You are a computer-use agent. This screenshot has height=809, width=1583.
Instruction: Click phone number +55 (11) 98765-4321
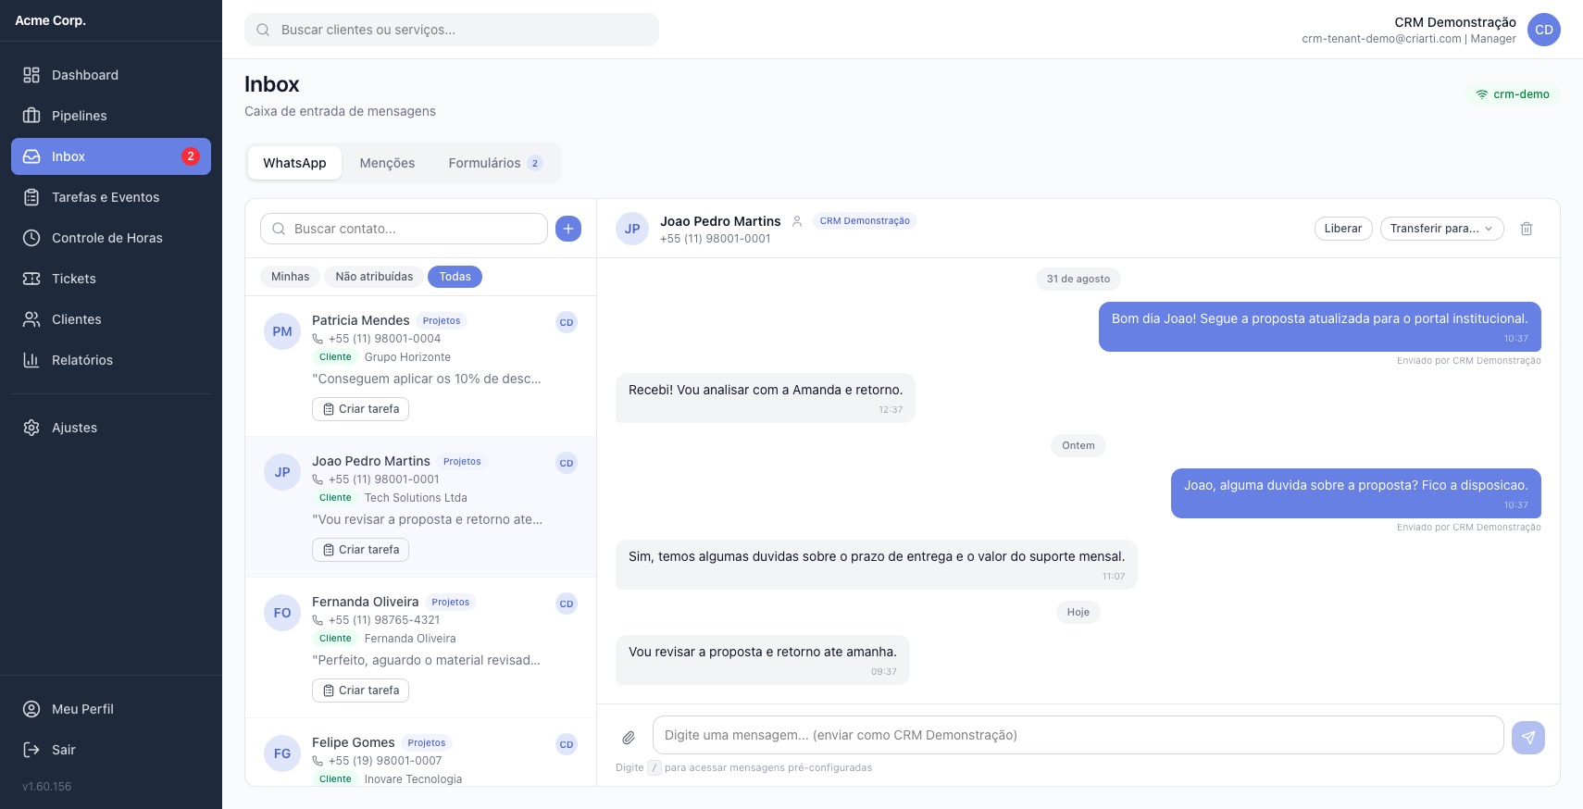pyautogui.click(x=384, y=620)
